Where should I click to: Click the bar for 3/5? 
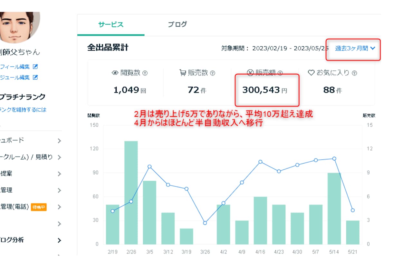pyautogui.click(x=149, y=212)
